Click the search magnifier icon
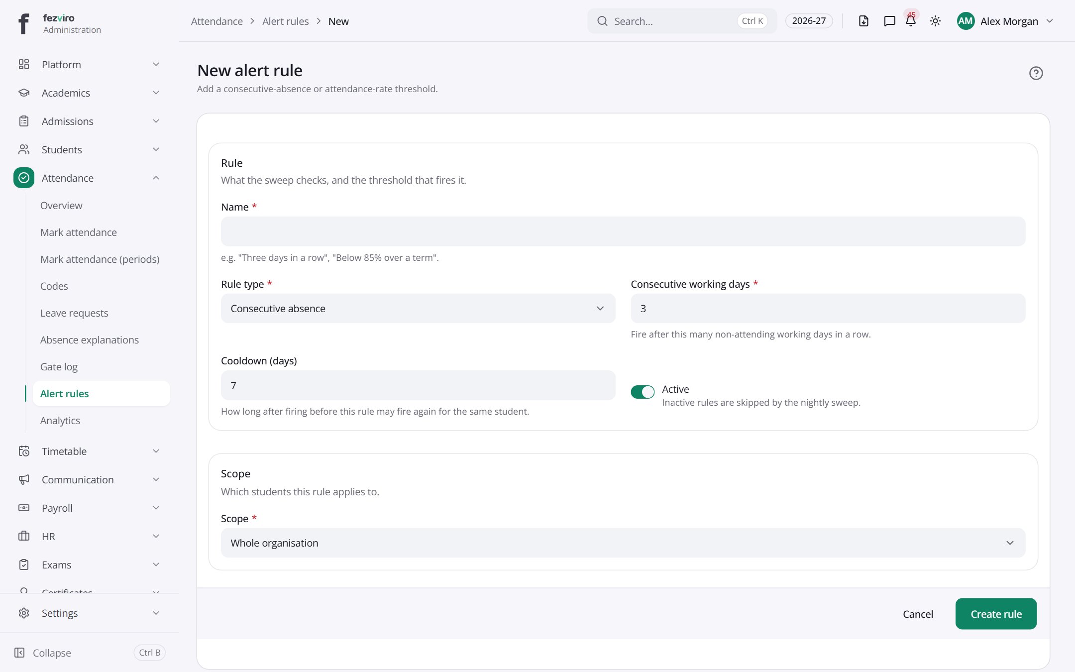Viewport: 1075px width, 672px height. 602,21
